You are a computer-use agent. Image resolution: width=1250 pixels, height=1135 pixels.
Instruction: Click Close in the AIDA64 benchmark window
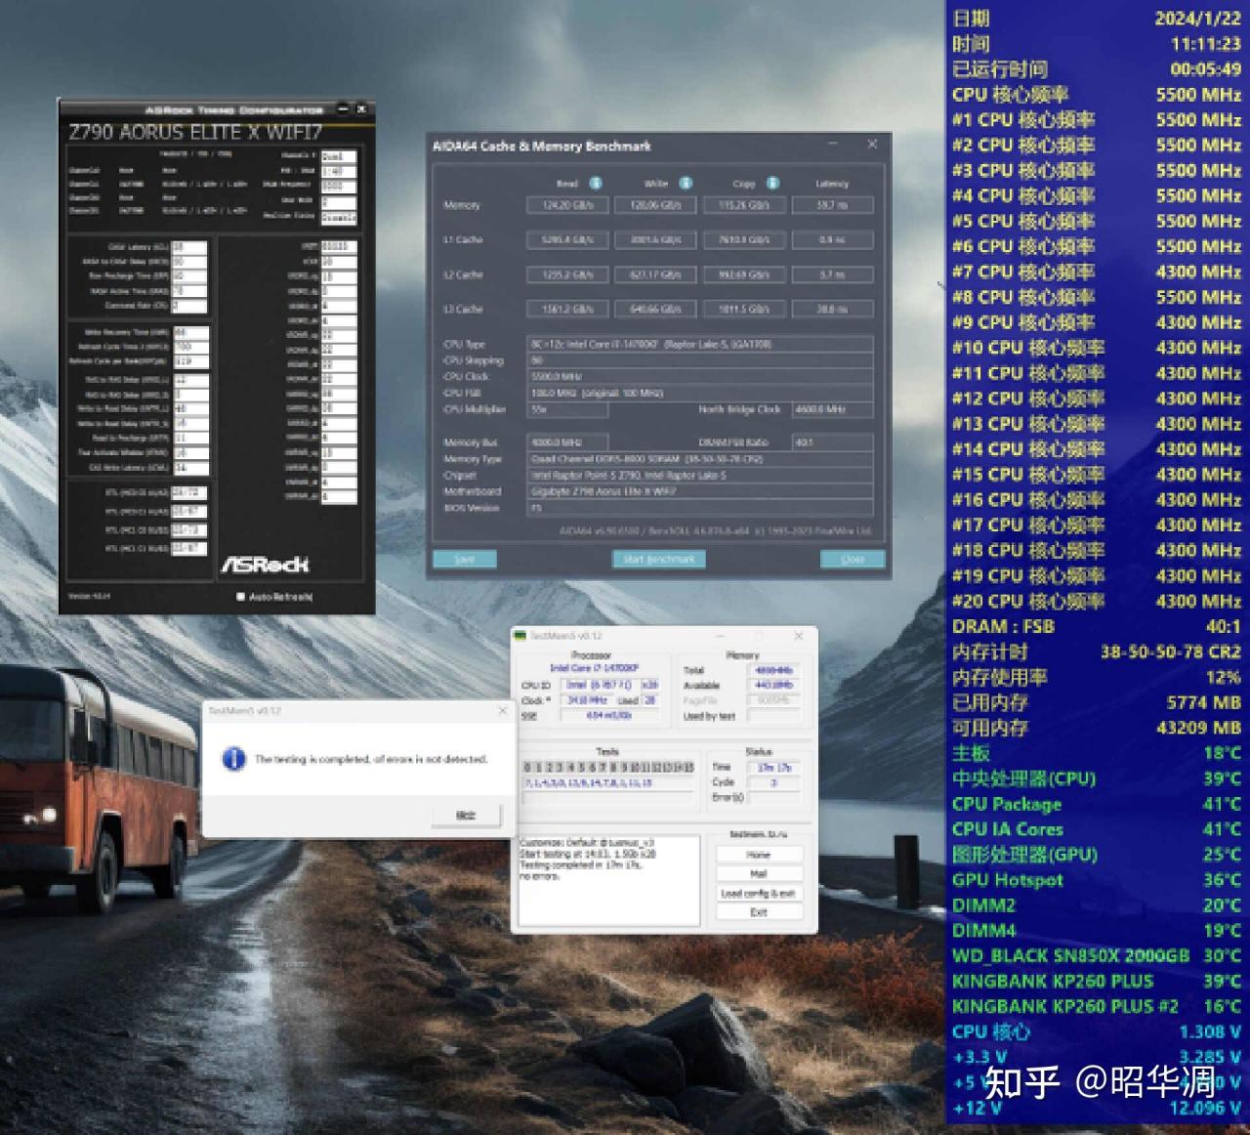click(853, 559)
